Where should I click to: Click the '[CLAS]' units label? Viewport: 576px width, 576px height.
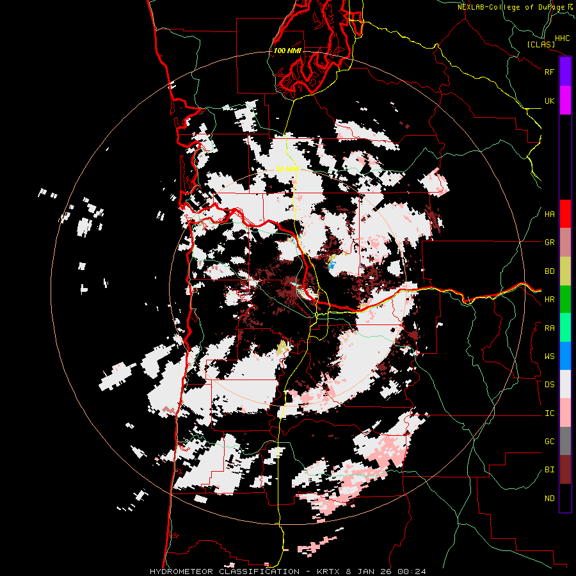(541, 45)
